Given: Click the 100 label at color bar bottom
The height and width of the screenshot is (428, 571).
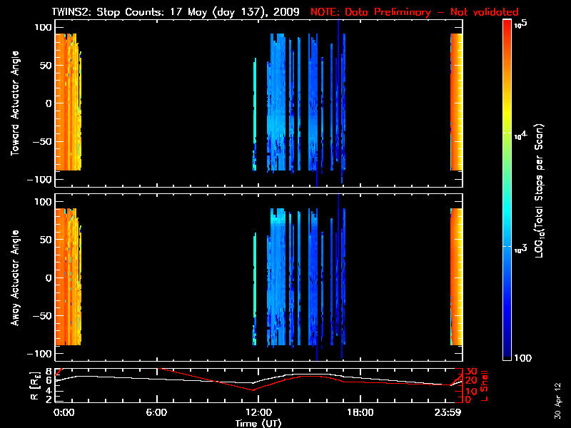Looking at the screenshot, I should point(523,357).
